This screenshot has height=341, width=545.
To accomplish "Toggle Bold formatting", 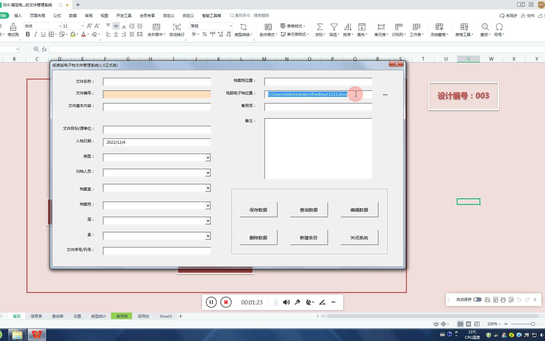I will click(x=28, y=34).
